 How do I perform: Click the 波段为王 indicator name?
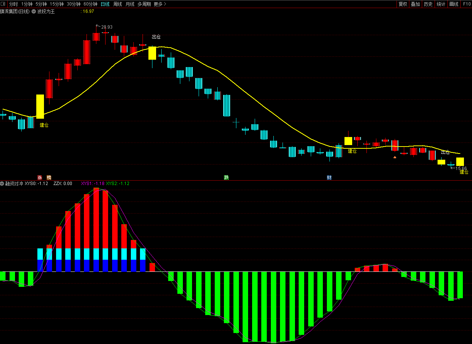pos(46,11)
